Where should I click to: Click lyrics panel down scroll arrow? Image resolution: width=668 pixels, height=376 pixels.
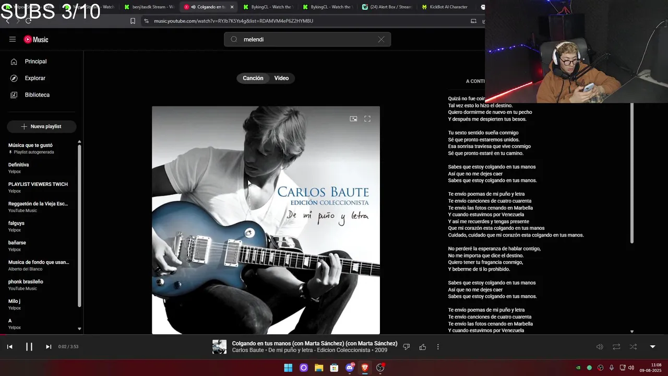point(632,332)
